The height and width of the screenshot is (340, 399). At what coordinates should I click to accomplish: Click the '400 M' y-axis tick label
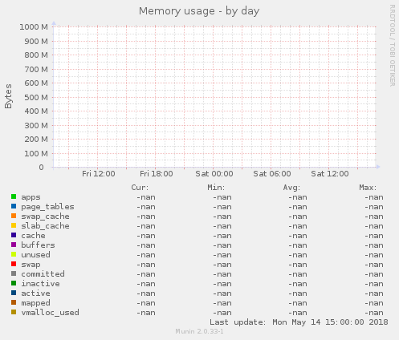(x=36, y=111)
